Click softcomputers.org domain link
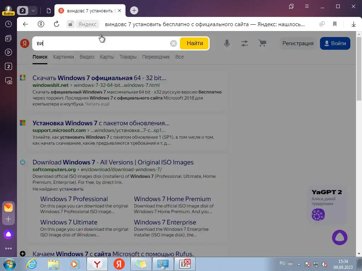This screenshot has height=271, width=362. (54, 169)
